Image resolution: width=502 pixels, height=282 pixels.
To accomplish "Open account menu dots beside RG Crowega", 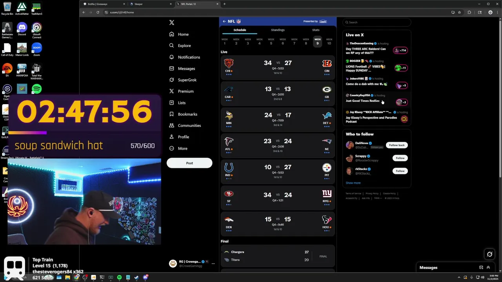I will pos(213,264).
